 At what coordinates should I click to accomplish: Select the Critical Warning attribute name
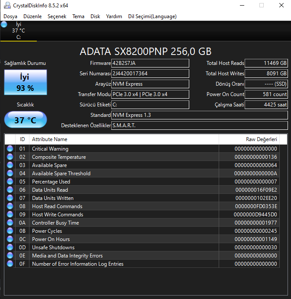click(50, 149)
